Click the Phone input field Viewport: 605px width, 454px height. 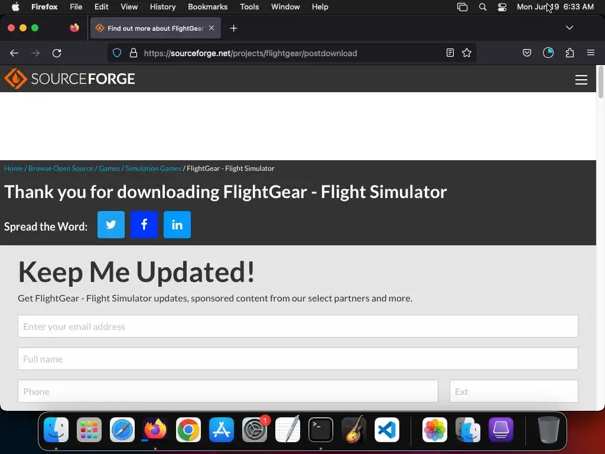click(x=228, y=391)
